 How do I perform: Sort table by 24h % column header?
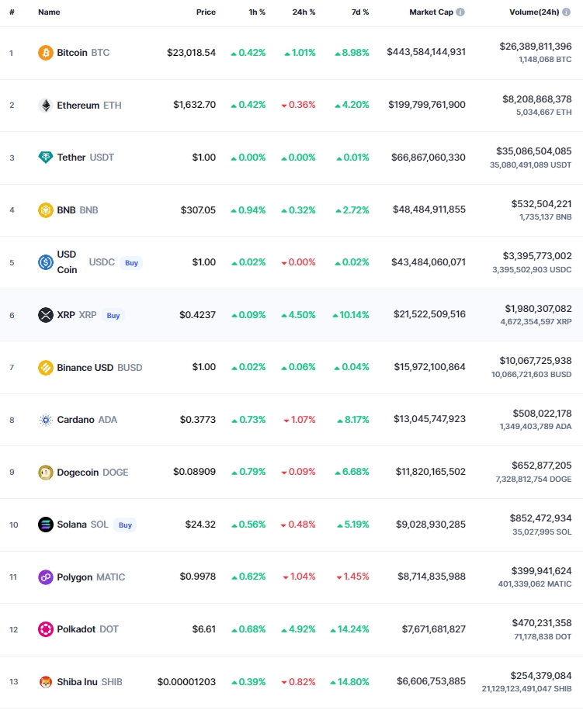click(304, 12)
